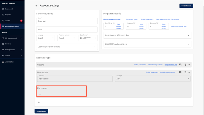Open Master programmatic tag link
Image resolution: width=204 pixels, height=115 pixels.
[112, 19]
